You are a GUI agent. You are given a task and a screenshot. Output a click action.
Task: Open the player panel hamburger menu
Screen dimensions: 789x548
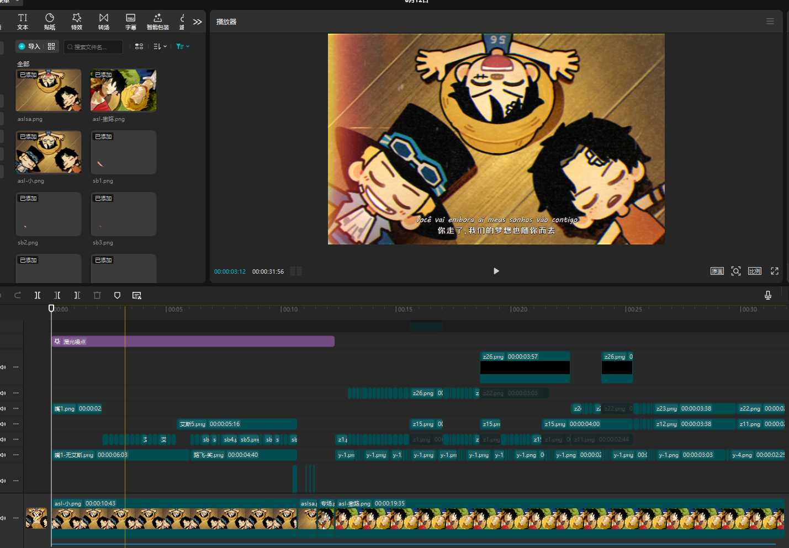770,22
